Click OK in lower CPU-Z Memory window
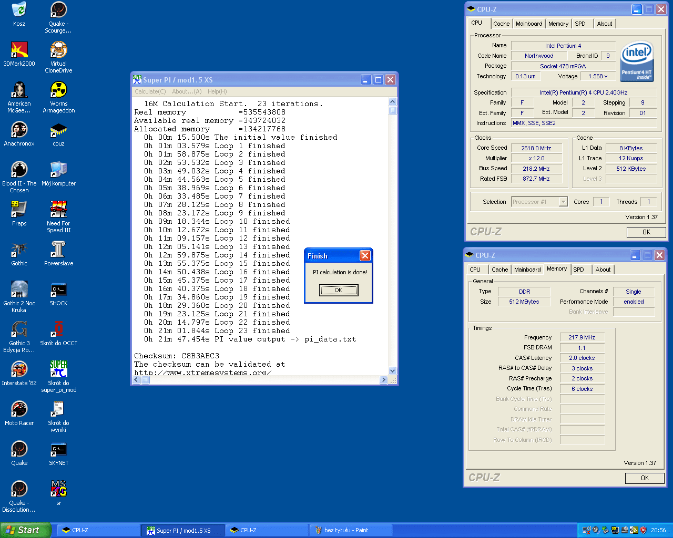The image size is (673, 538). tap(645, 478)
